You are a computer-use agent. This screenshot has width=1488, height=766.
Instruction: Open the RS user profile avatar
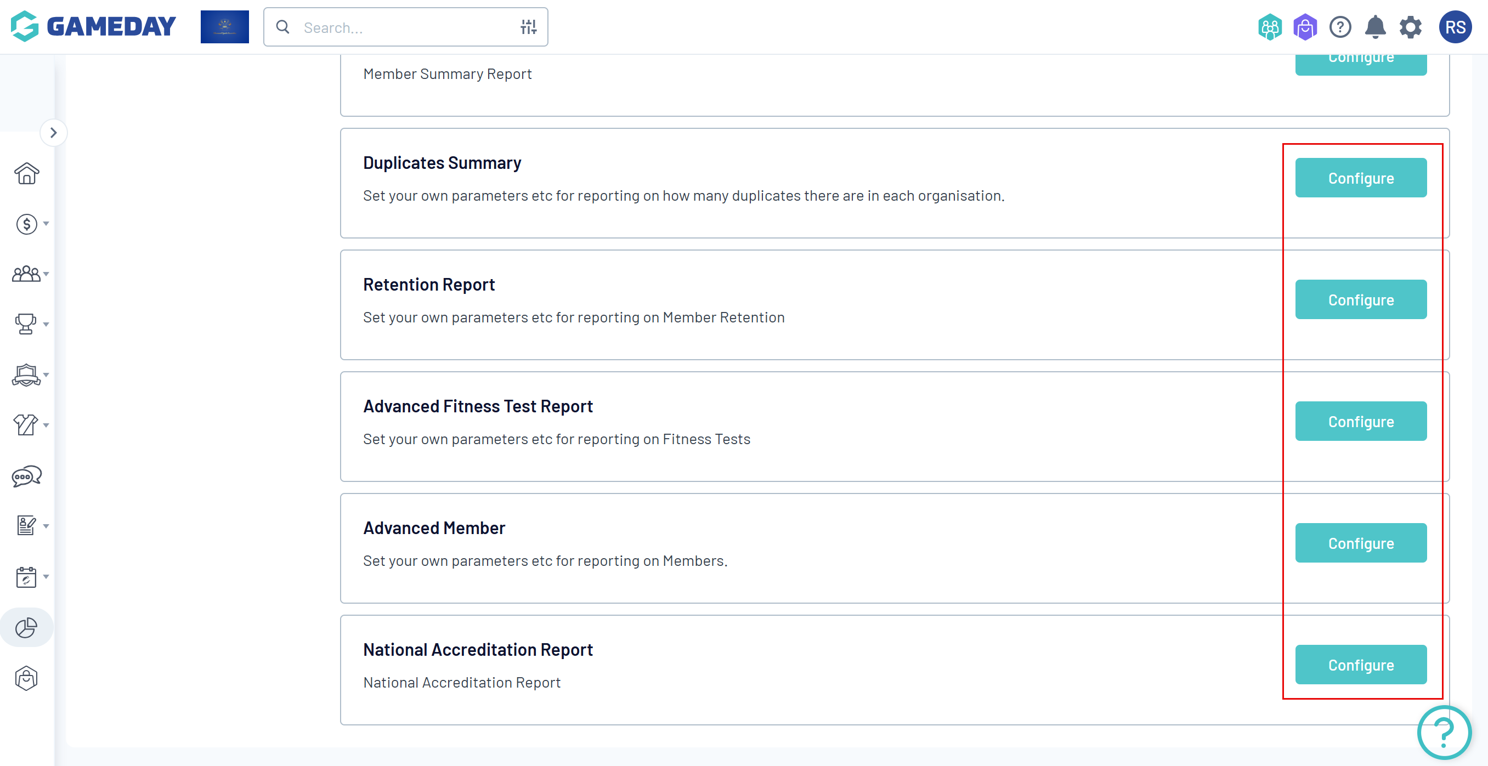tap(1455, 27)
